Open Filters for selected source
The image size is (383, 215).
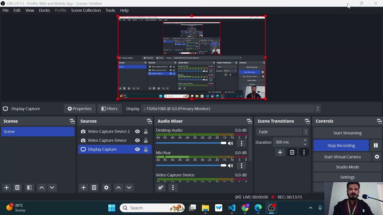point(109,109)
